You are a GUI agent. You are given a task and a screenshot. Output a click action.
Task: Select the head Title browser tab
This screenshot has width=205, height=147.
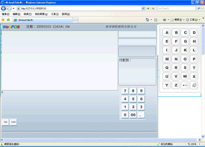pos(43,20)
